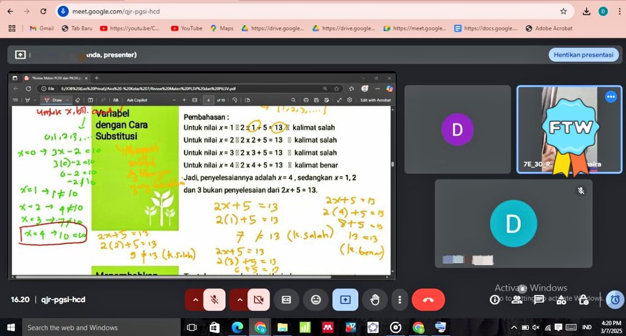Click the PDF page number field
Image resolution: width=626 pixels, height=336 pixels.
[208, 100]
